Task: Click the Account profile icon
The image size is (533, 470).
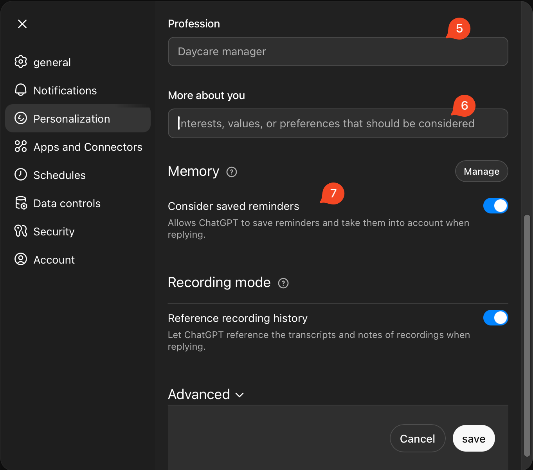Action: pyautogui.click(x=21, y=259)
